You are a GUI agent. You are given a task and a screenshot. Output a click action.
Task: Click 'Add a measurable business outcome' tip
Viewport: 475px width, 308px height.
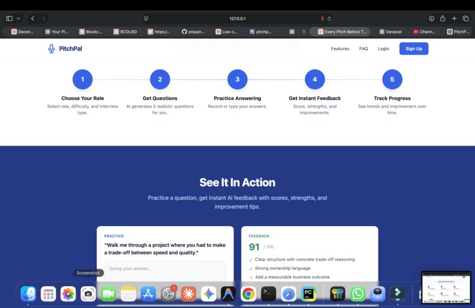coord(292,277)
